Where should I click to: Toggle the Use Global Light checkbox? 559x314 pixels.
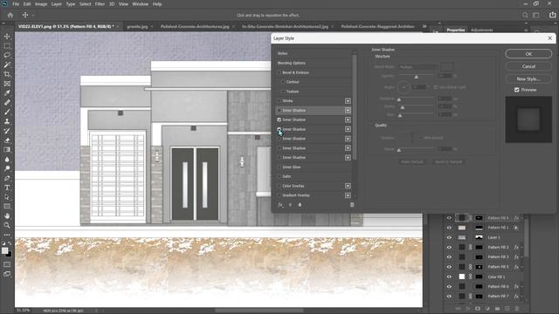(x=436, y=87)
